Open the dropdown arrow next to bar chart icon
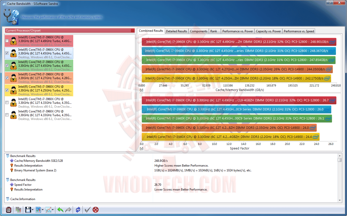347x216 pixels. [43, 210]
